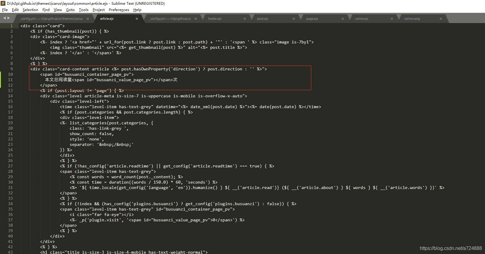Open the View menu
This screenshot has width=485, height=254.
58,10
